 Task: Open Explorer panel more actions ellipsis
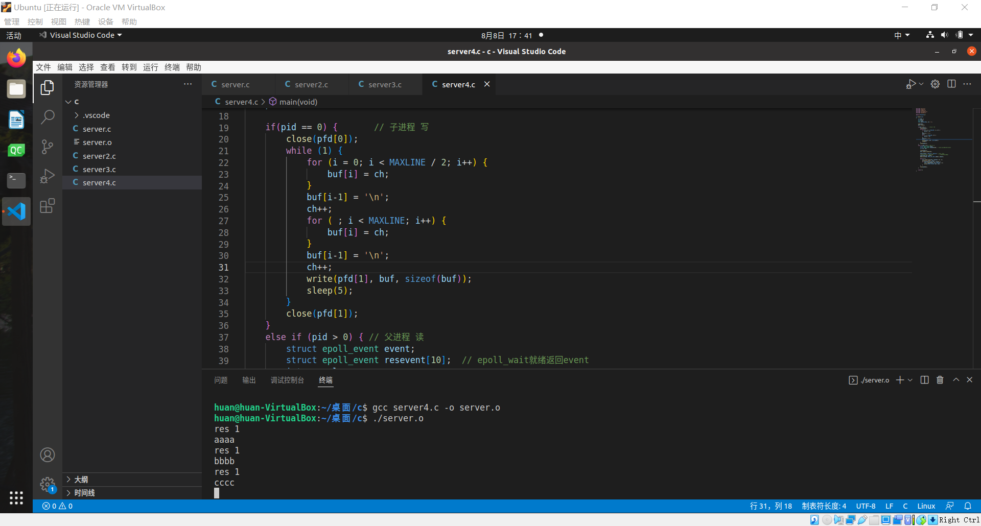click(x=188, y=84)
